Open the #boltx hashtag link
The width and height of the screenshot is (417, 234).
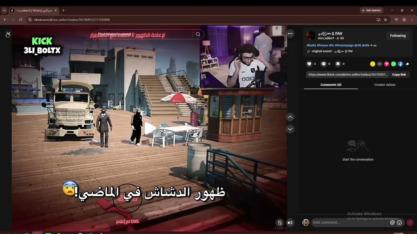point(311,45)
